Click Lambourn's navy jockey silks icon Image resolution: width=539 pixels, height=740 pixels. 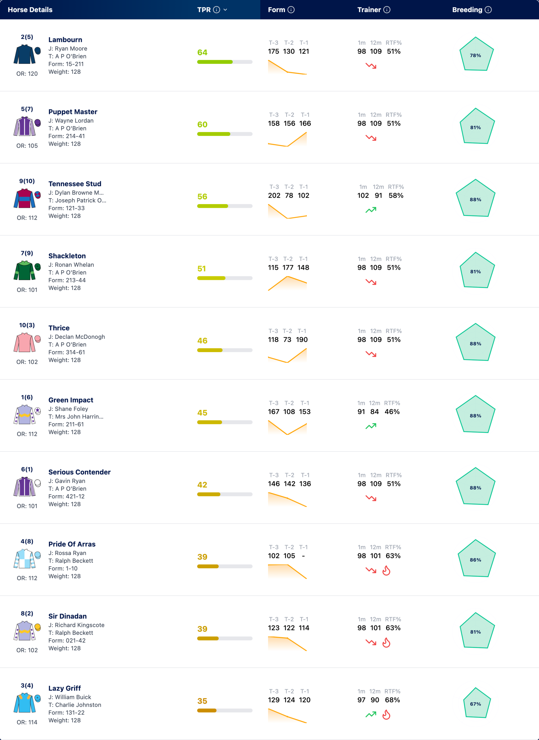pos(27,55)
